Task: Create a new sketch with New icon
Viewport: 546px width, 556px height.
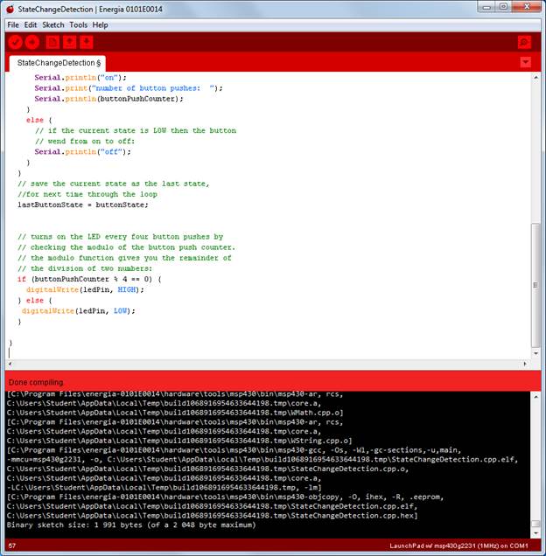Action: (x=52, y=42)
